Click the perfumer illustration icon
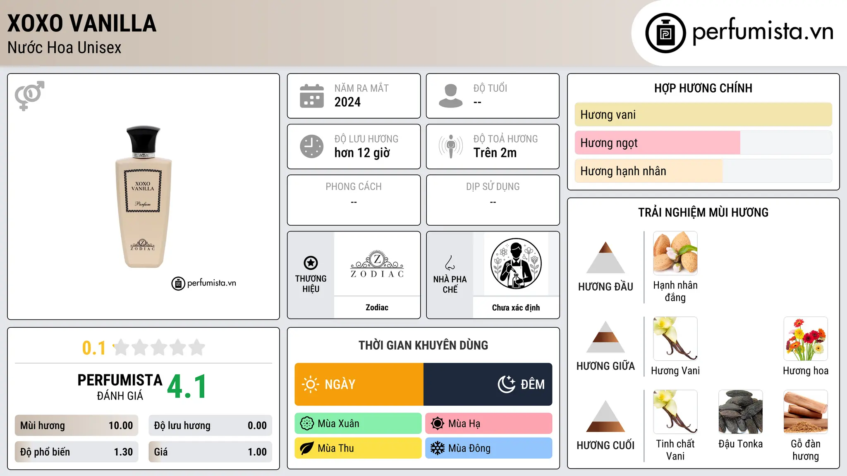Screen dimensions: 847x476 tap(516, 264)
